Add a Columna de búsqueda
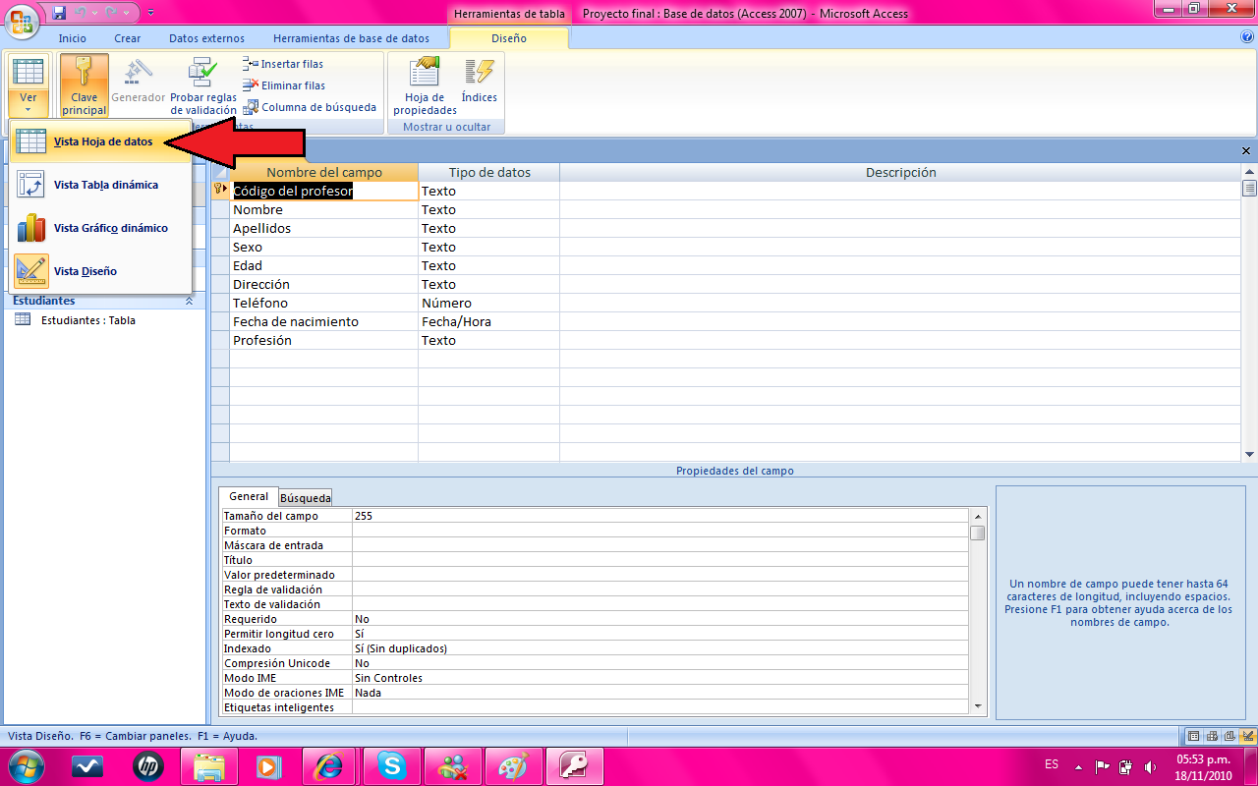 [x=310, y=107]
